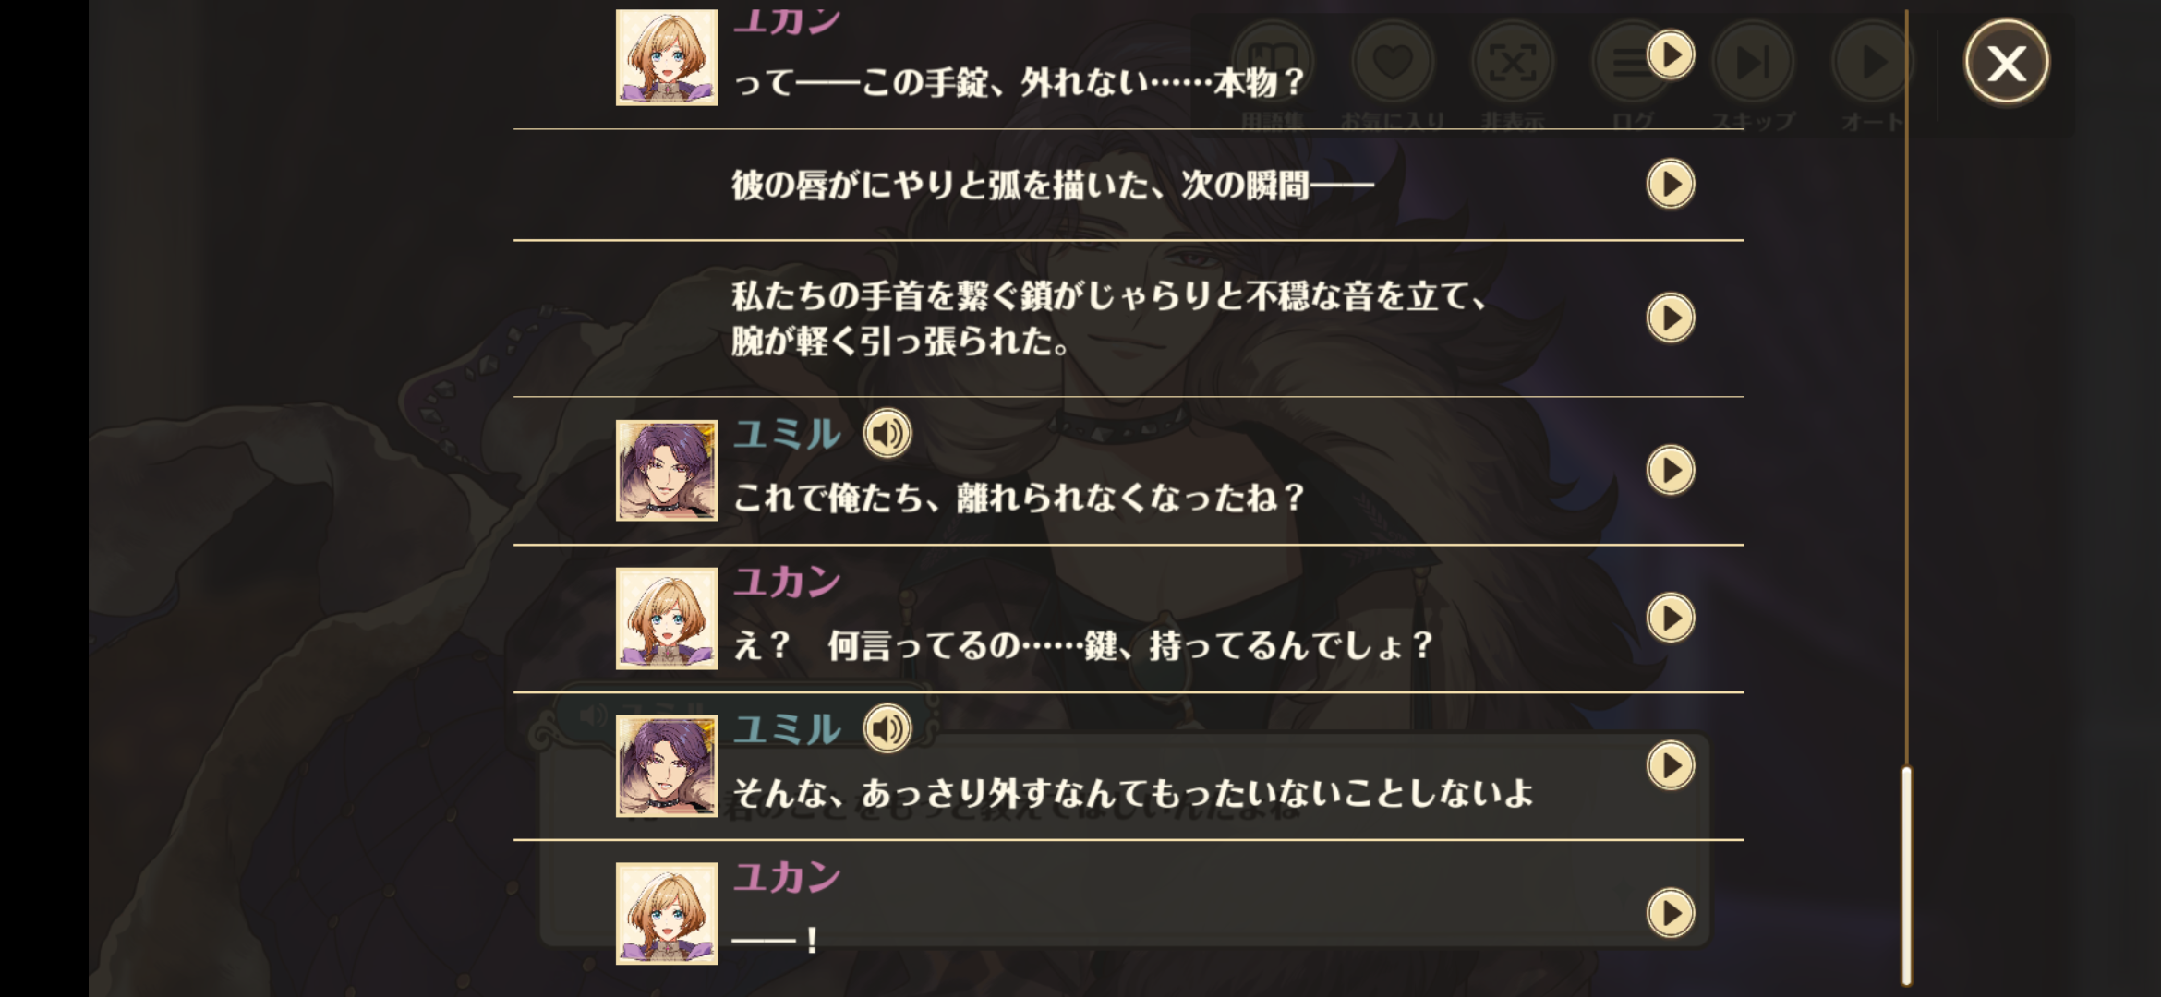Viewport: 2161px width, 997px height.
Task: Click the log scrollbar handle
Action: [1906, 875]
